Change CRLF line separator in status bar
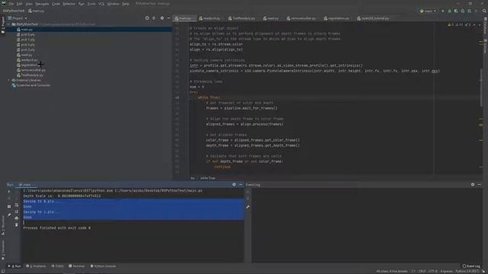The height and width of the screenshot is (274, 488). [x=422, y=271]
